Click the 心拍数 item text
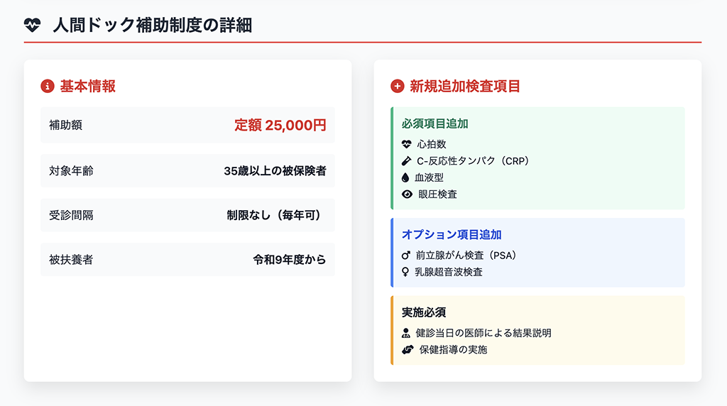The height and width of the screenshot is (406, 727). 432,144
